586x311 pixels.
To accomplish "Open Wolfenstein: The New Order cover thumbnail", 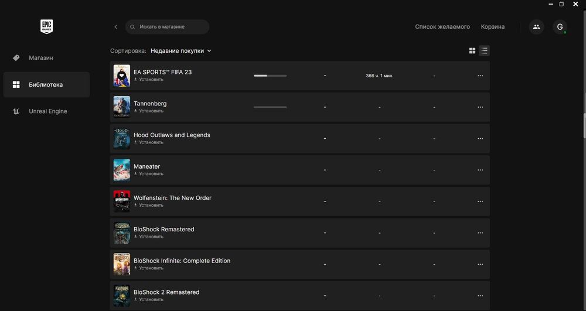I will click(x=122, y=201).
